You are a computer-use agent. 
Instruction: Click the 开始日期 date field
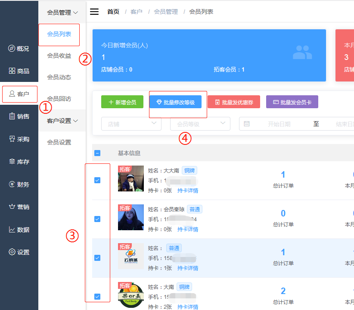point(279,124)
